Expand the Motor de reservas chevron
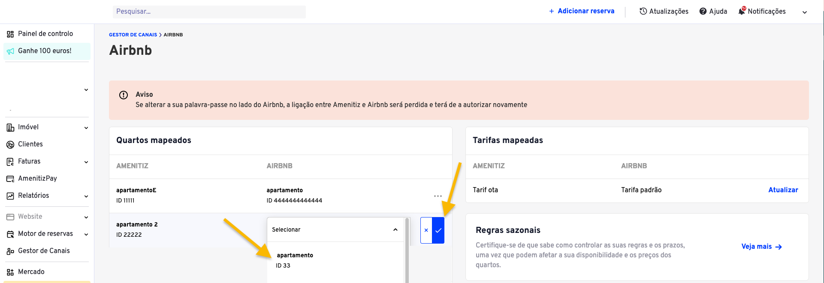Viewport: 824px width, 283px height. (x=86, y=235)
